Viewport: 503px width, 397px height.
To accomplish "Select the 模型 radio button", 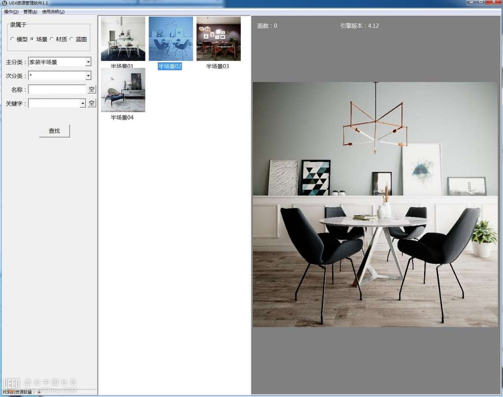I will (12, 39).
